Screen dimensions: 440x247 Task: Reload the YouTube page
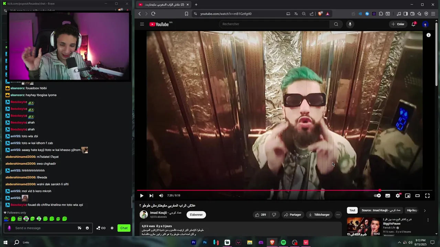pos(153,14)
